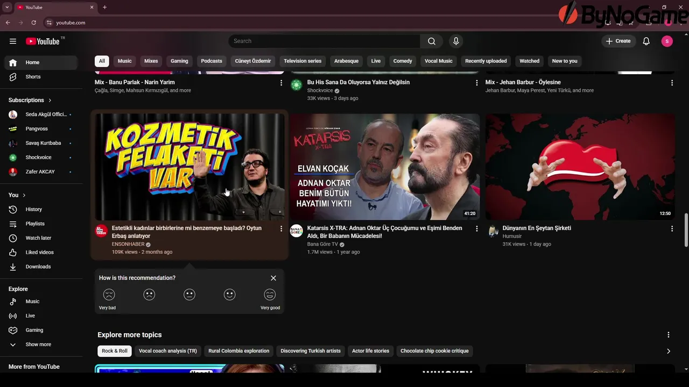Start voice search with microphone icon
Viewport: 689px width, 387px height.
(456, 41)
